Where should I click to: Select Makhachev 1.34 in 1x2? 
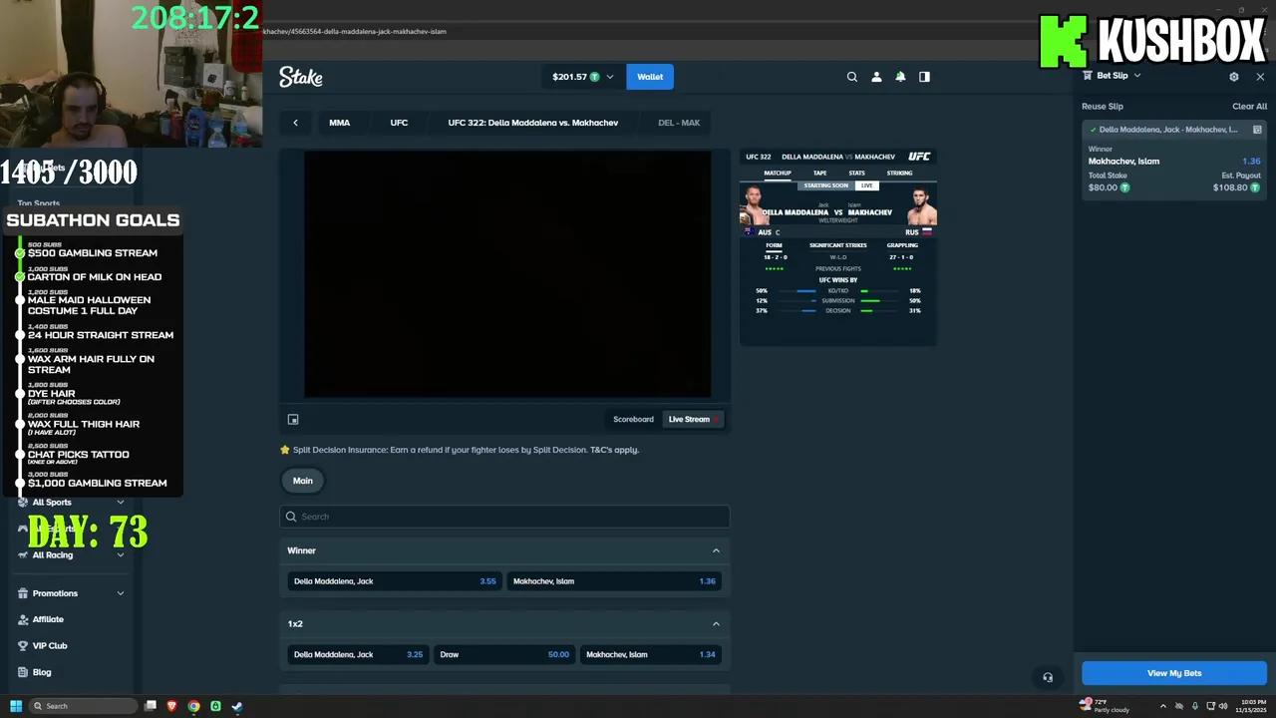651,655
